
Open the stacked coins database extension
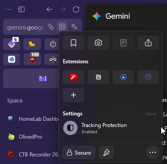[x=98, y=77]
